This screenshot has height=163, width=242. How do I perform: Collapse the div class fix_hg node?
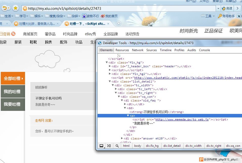[107, 63]
